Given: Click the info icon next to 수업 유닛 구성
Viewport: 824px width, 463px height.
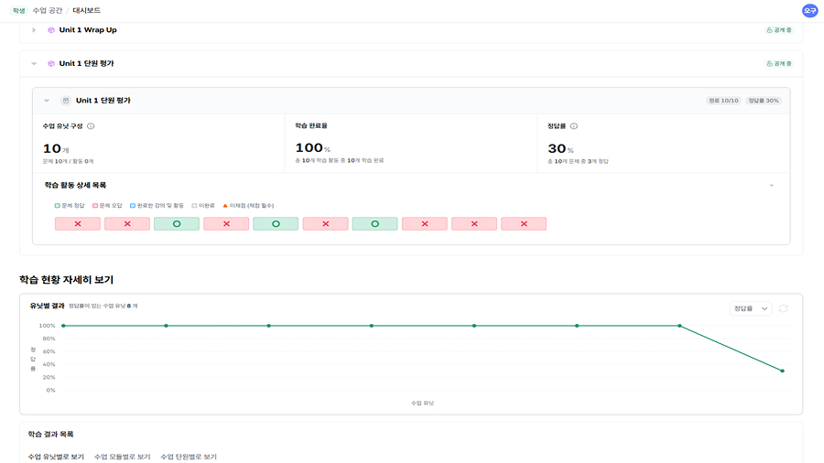Looking at the screenshot, I should point(91,126).
